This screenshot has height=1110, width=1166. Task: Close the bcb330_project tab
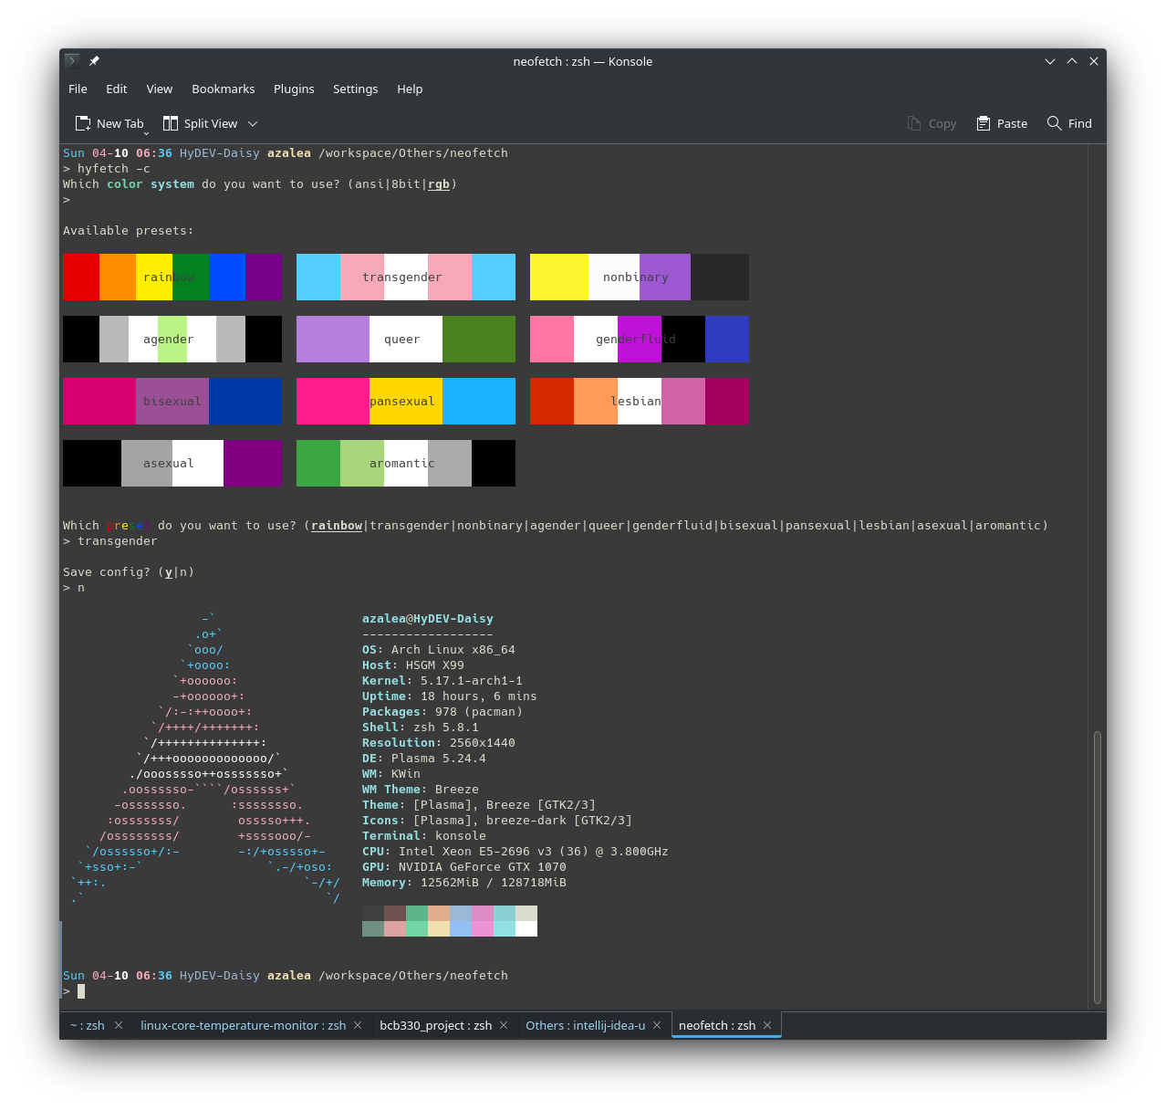click(504, 1025)
